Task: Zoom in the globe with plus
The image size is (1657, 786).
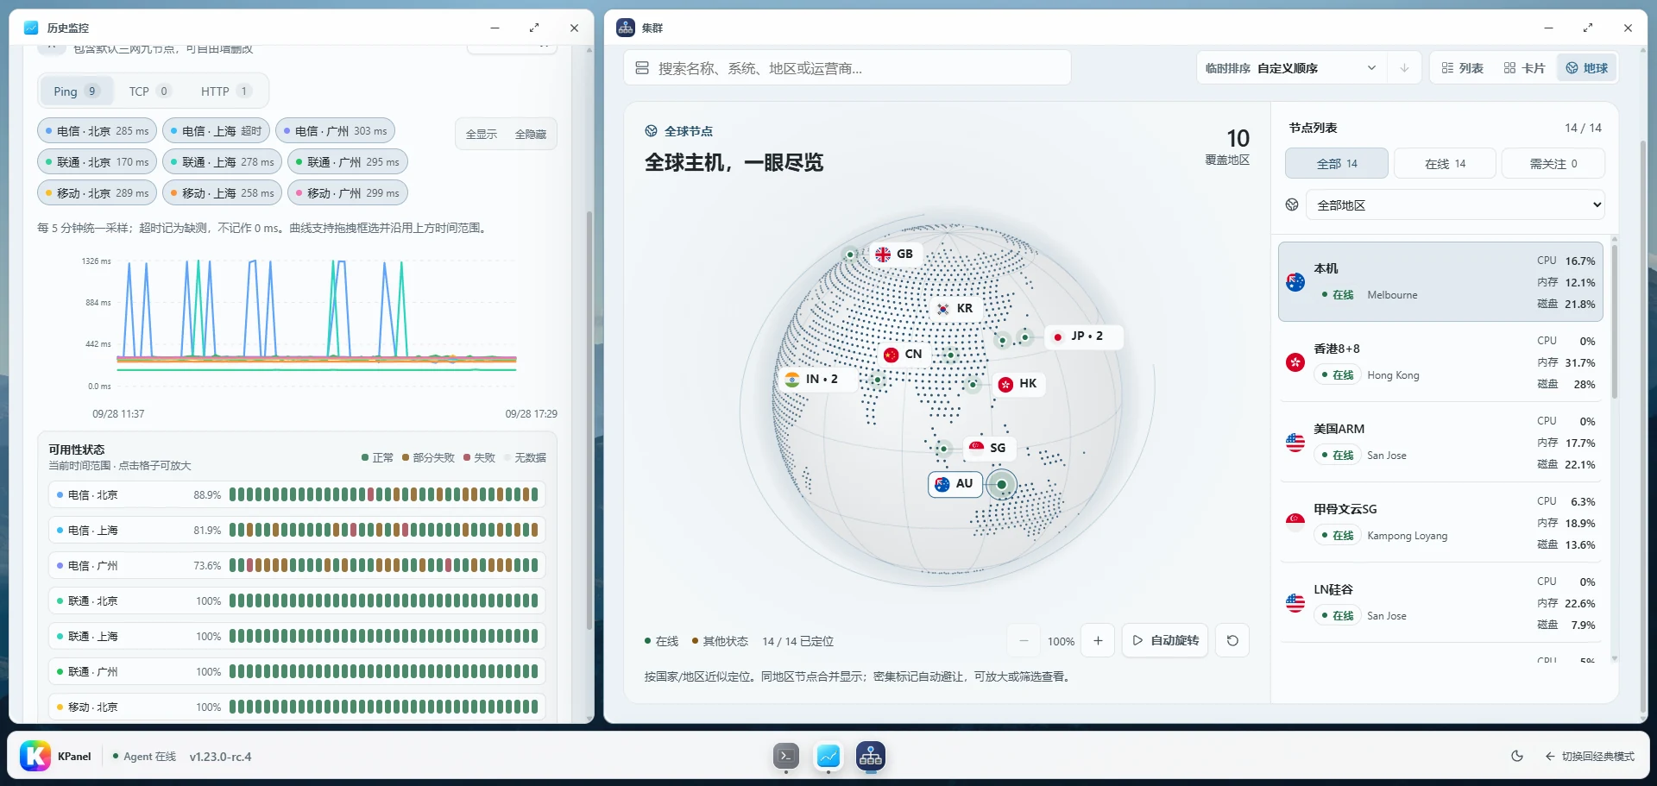Action: (x=1098, y=641)
